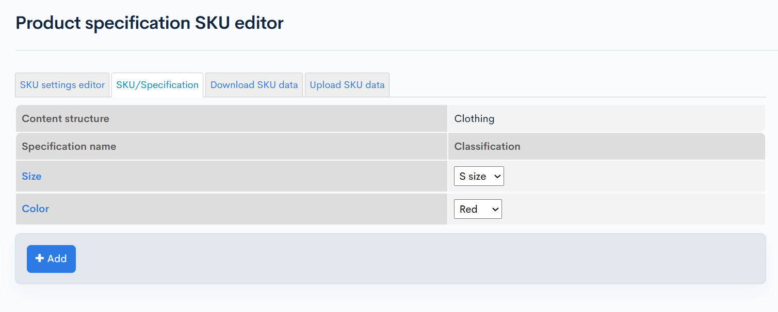Click the 'Specification name' column header
Viewport: 778px width, 312px height.
point(69,146)
